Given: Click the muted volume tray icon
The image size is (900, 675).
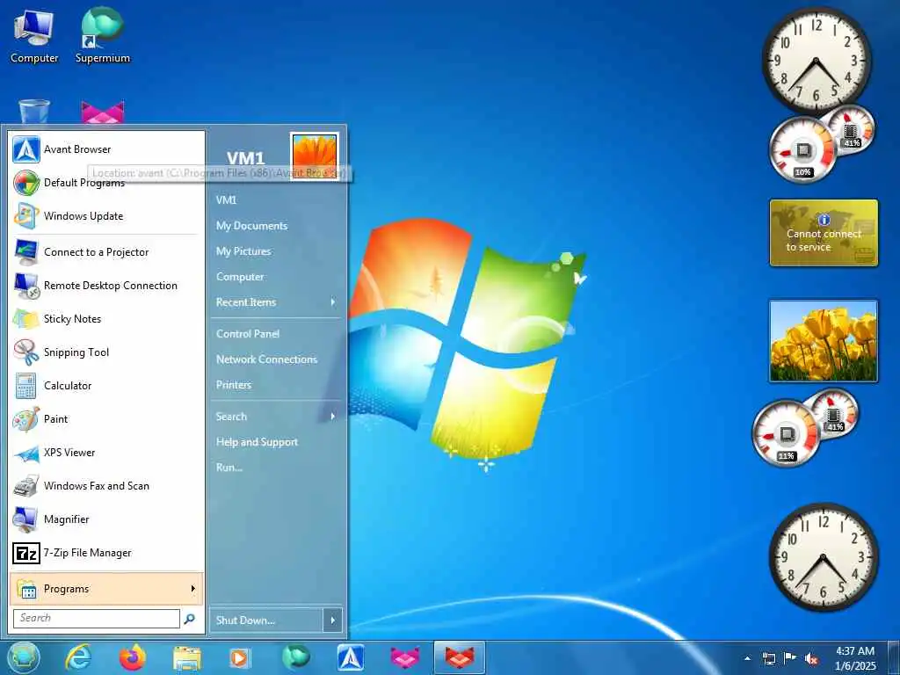Looking at the screenshot, I should pyautogui.click(x=811, y=658).
